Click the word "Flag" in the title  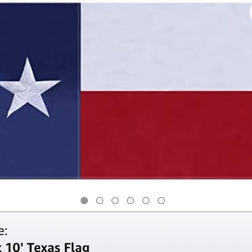[76, 248]
